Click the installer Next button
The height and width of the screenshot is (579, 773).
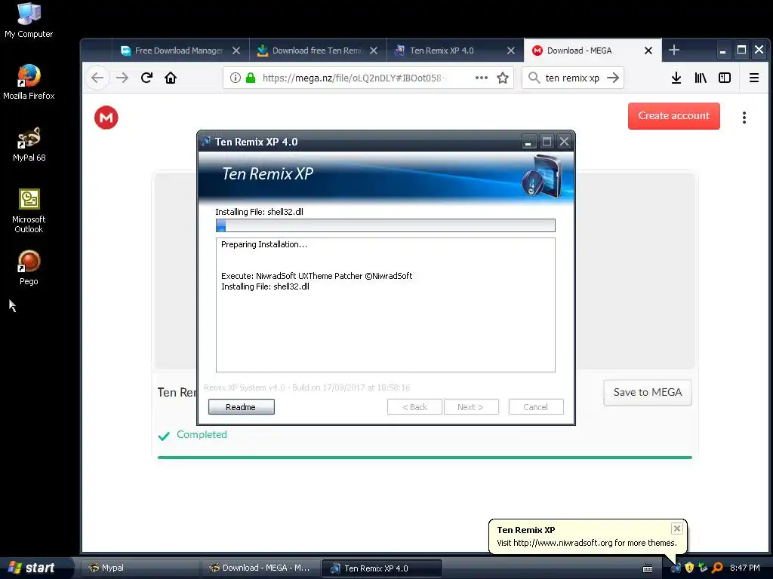coord(471,406)
